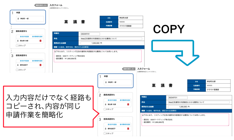The height and width of the screenshot is (140, 234).
Task: Click the 件名 subject field in lower-right form
Action: tap(199, 102)
